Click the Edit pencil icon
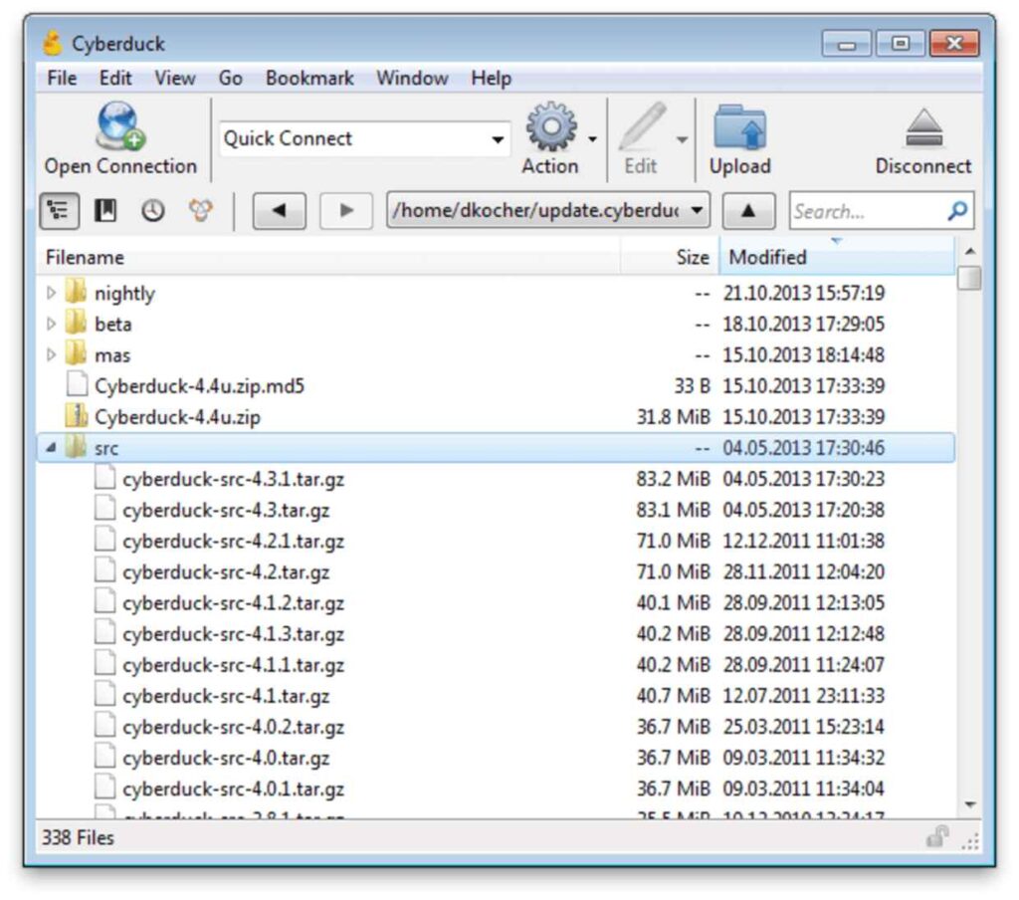The width and height of the screenshot is (1019, 900). coord(641,128)
